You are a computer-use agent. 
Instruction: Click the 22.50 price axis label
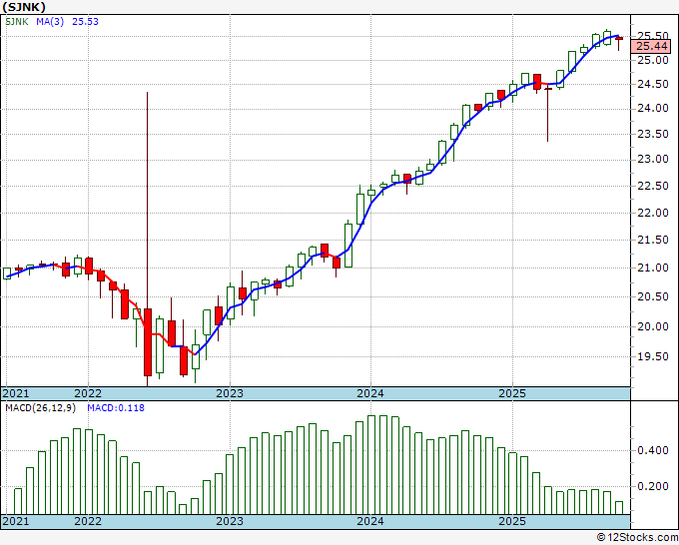(653, 186)
